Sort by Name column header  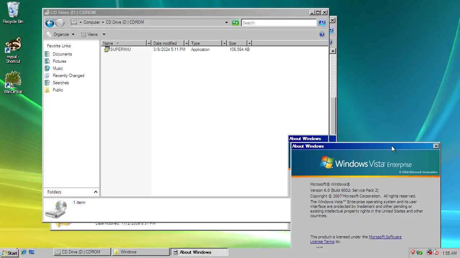pos(124,43)
